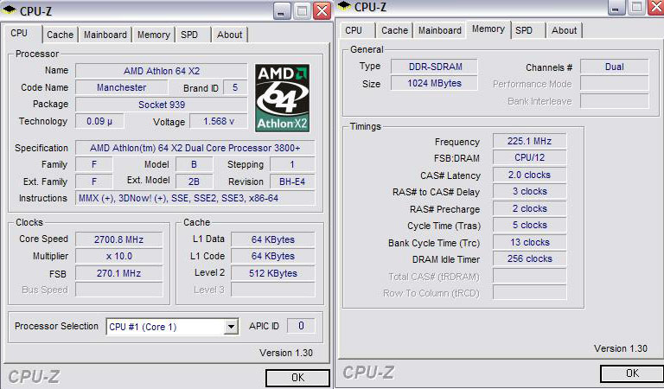The height and width of the screenshot is (389, 664).
Task: Click the CPU-Z icon in right window title bar
Action: (x=344, y=5)
